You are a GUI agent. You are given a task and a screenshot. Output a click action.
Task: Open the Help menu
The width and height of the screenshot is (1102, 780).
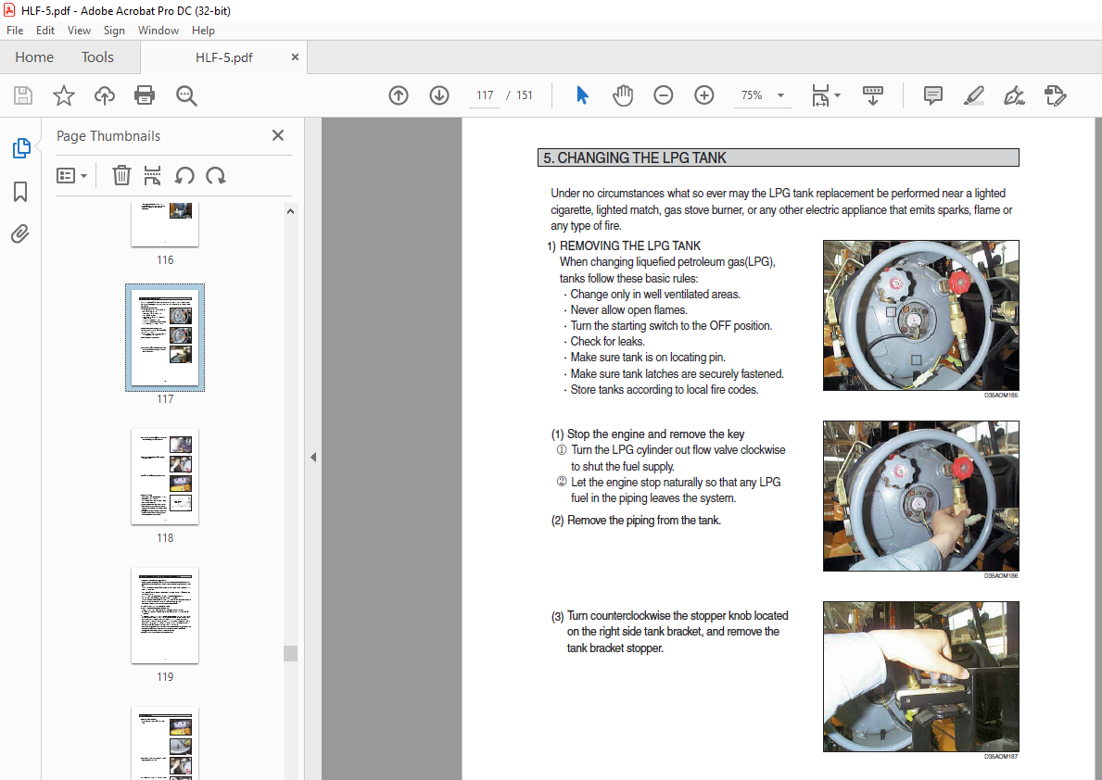[x=203, y=31]
